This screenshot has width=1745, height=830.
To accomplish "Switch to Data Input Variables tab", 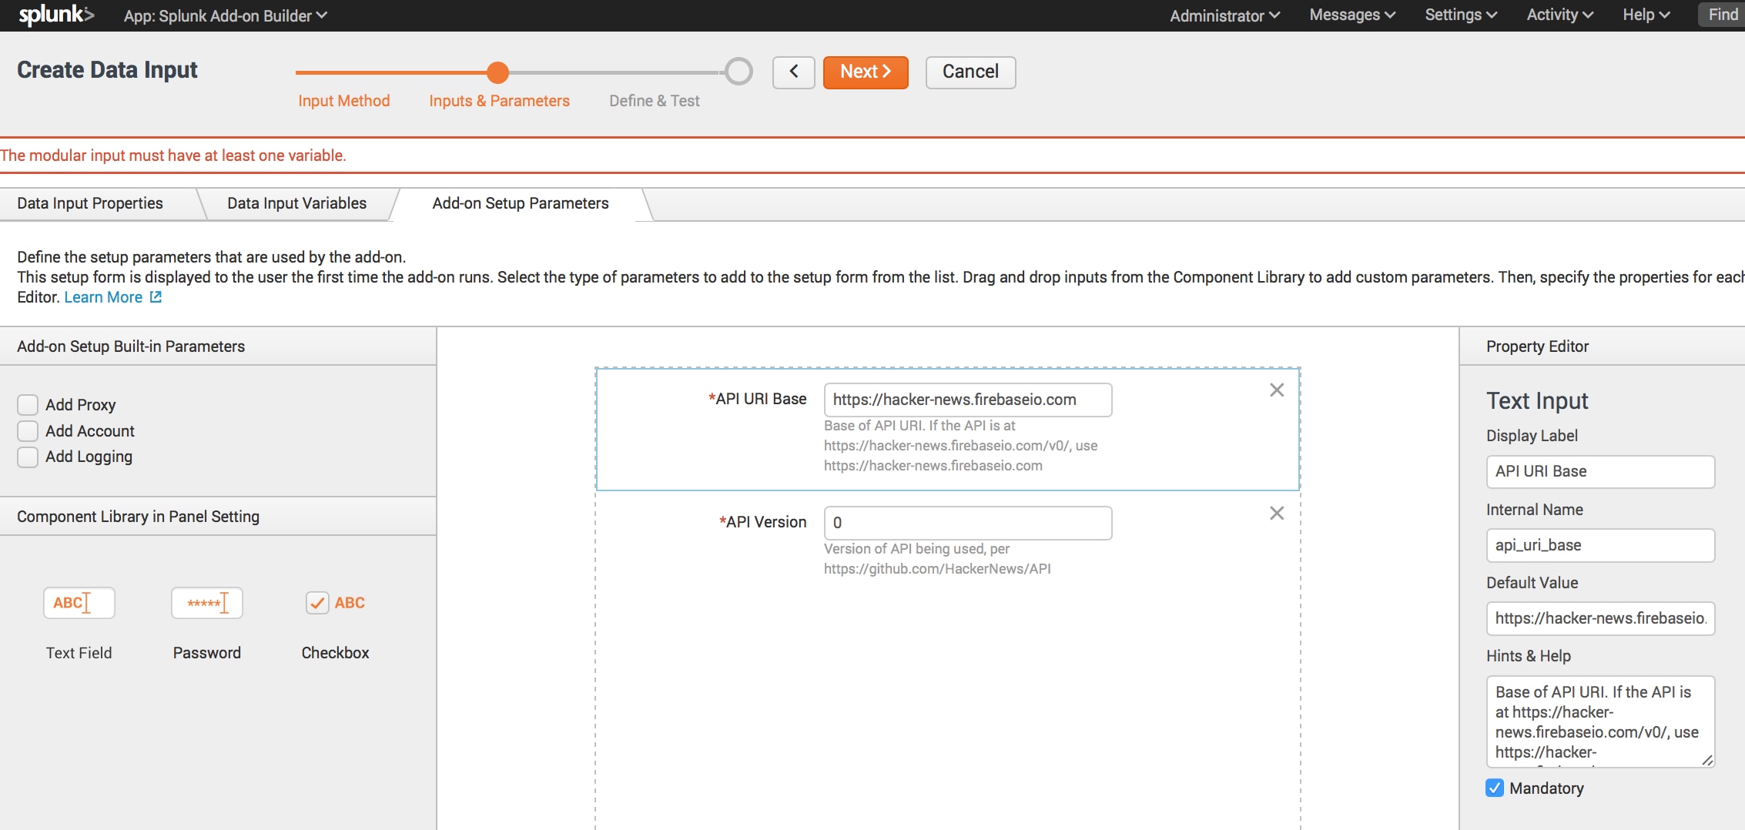I will coord(296,203).
